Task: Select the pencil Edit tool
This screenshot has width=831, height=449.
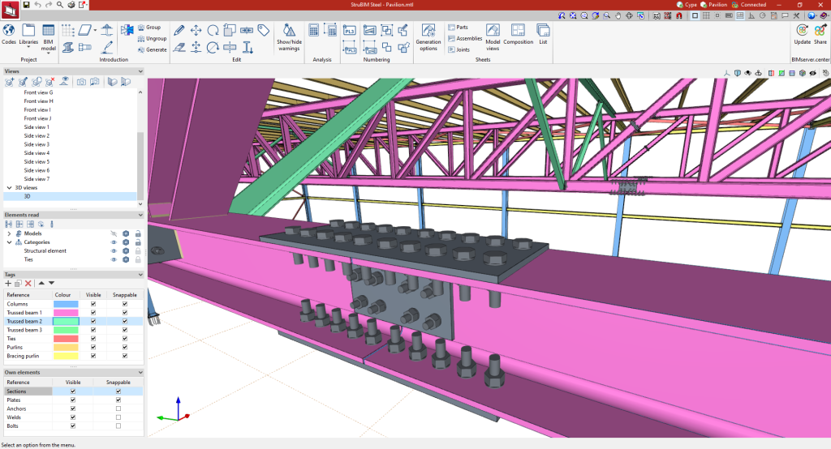Action: pos(179,30)
